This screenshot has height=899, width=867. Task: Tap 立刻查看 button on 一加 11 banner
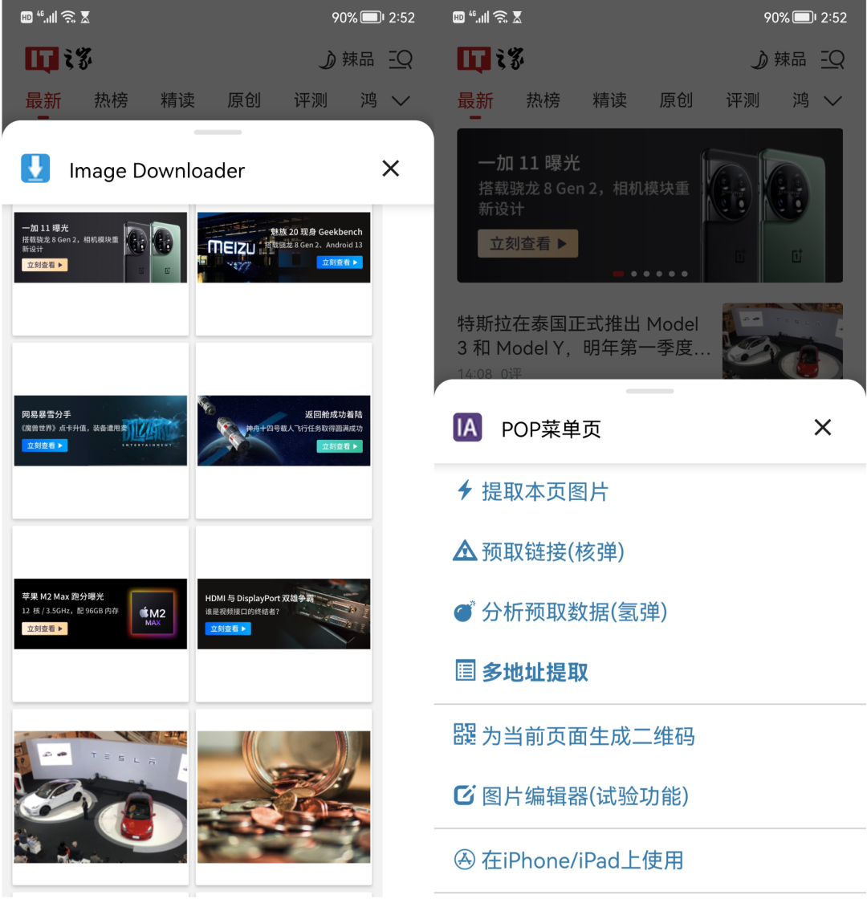(527, 244)
